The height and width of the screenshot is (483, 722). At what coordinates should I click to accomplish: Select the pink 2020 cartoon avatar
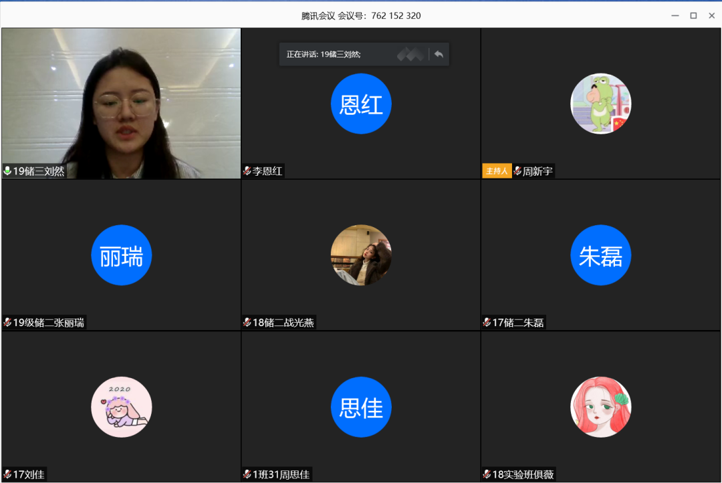pyautogui.click(x=122, y=407)
